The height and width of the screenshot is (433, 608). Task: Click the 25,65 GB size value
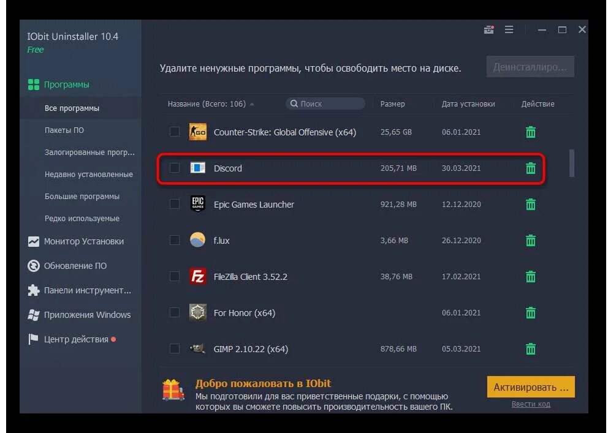(x=396, y=132)
